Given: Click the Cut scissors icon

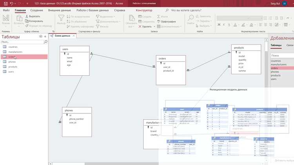Looking at the screenshot, I should point(27,16).
